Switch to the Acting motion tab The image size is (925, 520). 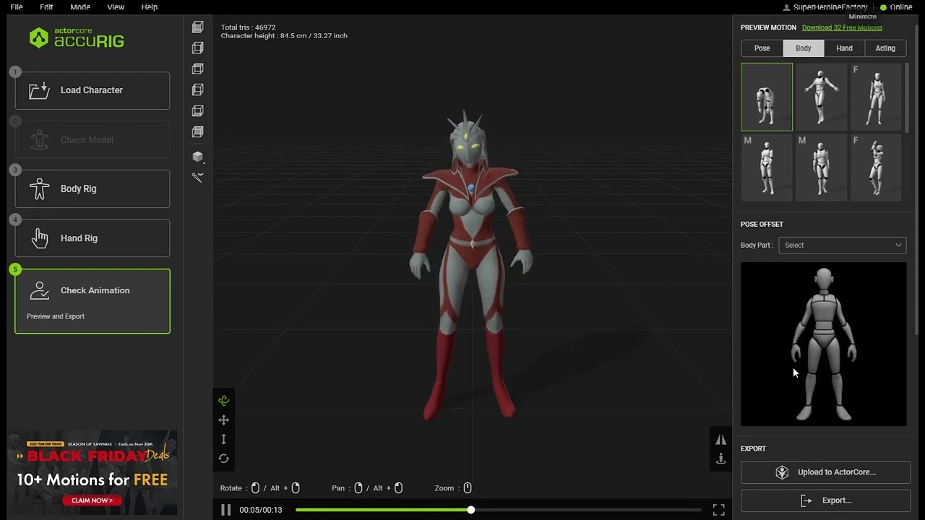[885, 48]
